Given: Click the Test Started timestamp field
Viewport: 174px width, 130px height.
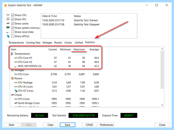Looking at the screenshot, I should tap(83, 115).
